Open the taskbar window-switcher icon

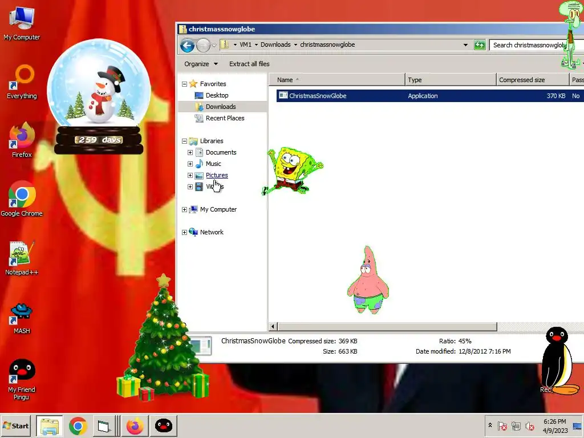tap(103, 426)
